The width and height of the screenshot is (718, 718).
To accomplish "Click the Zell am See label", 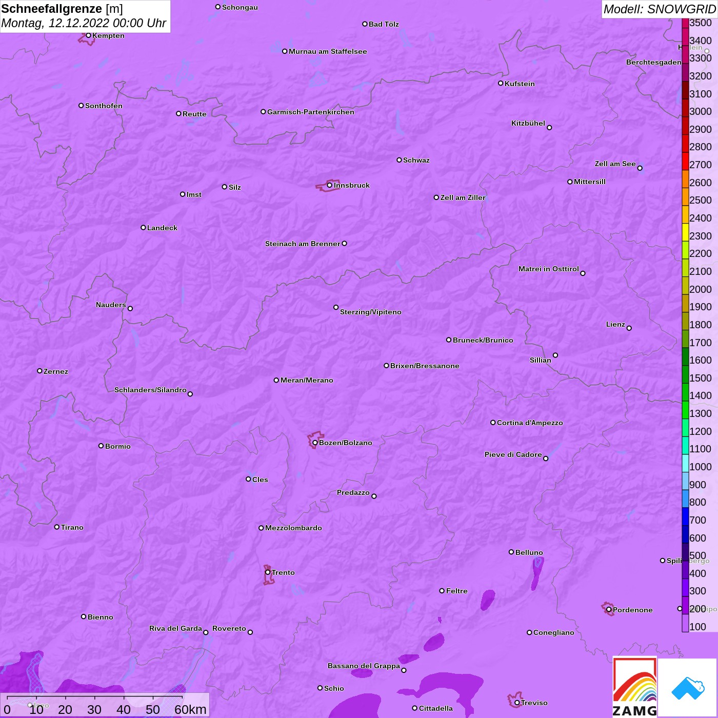I will coord(615,164).
